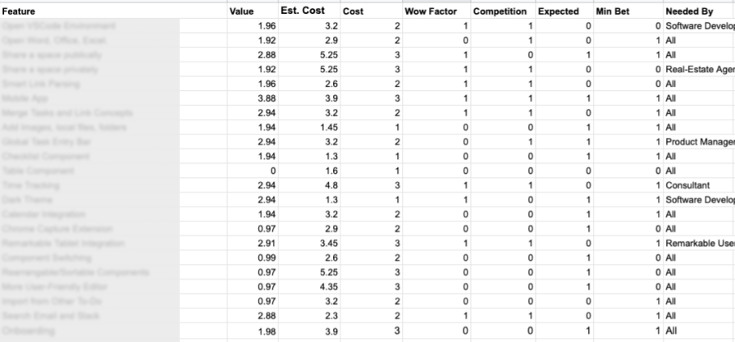This screenshot has height=342, width=735.
Task: Click the Needed By header cell
Action: 699,11
